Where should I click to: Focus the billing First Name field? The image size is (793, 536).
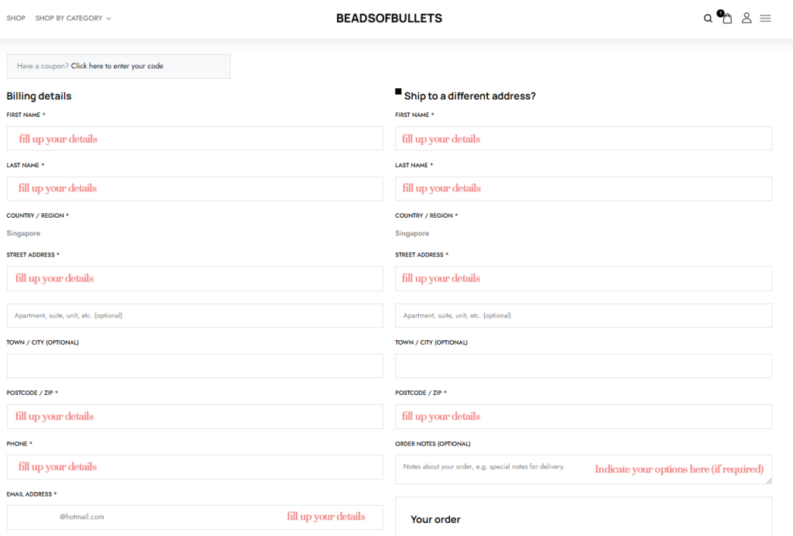(x=194, y=139)
